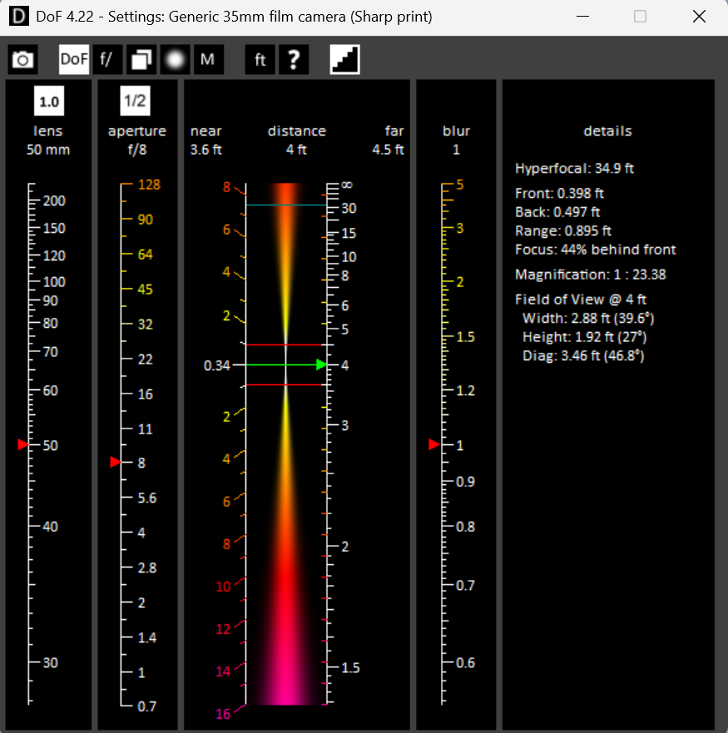Enable M manual mode
The image size is (728, 733).
tap(208, 59)
